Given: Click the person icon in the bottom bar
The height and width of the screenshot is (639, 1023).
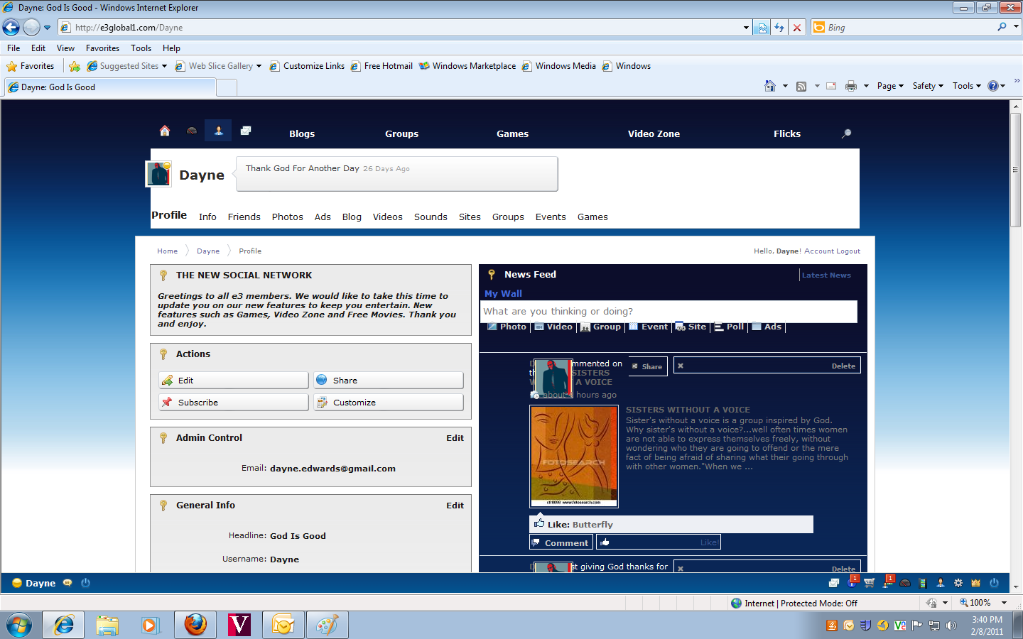Looking at the screenshot, I should click(x=941, y=583).
